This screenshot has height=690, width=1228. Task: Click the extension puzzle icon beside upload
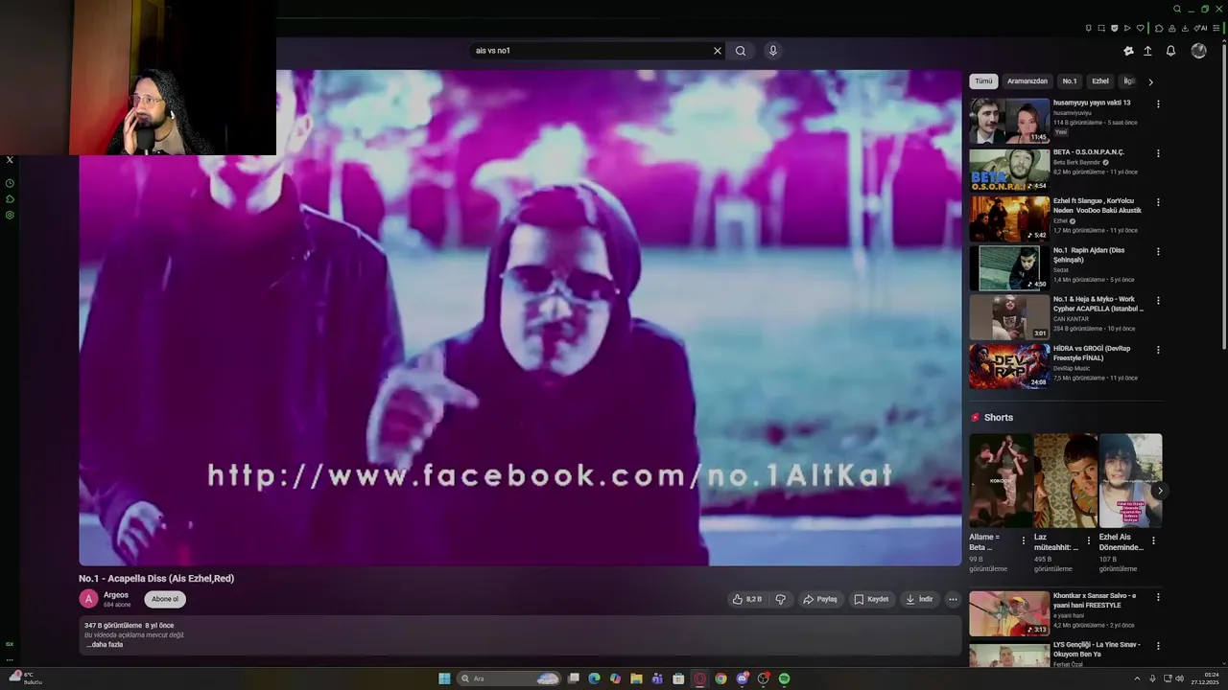tap(1128, 51)
